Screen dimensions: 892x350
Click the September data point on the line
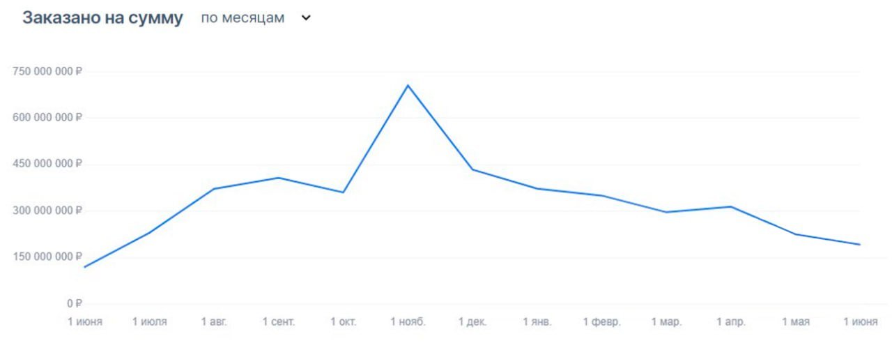[278, 178]
